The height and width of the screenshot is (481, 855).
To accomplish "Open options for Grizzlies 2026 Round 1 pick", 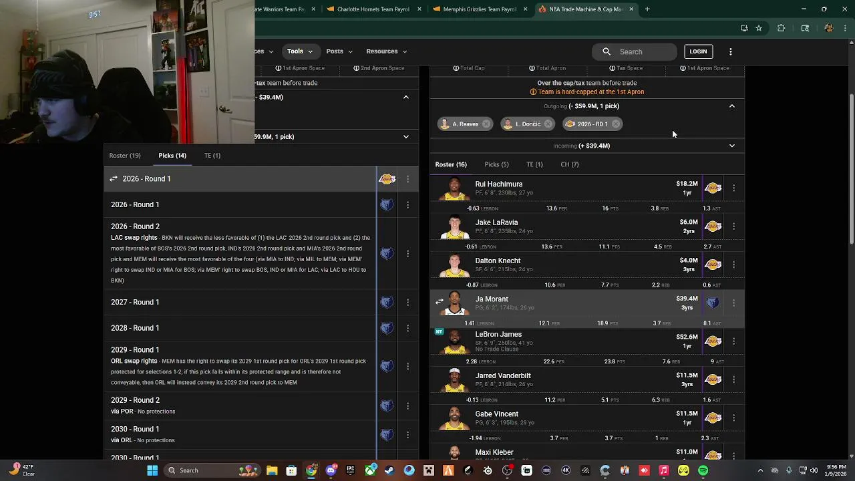I will (x=407, y=205).
